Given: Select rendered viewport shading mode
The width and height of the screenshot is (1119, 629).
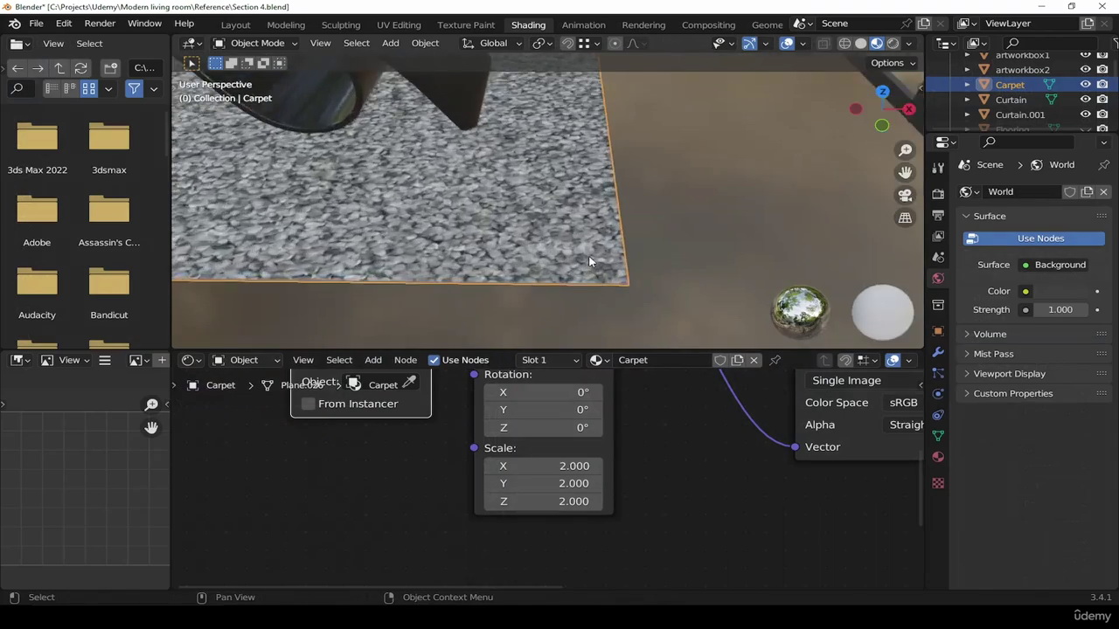Looking at the screenshot, I should pos(893,43).
